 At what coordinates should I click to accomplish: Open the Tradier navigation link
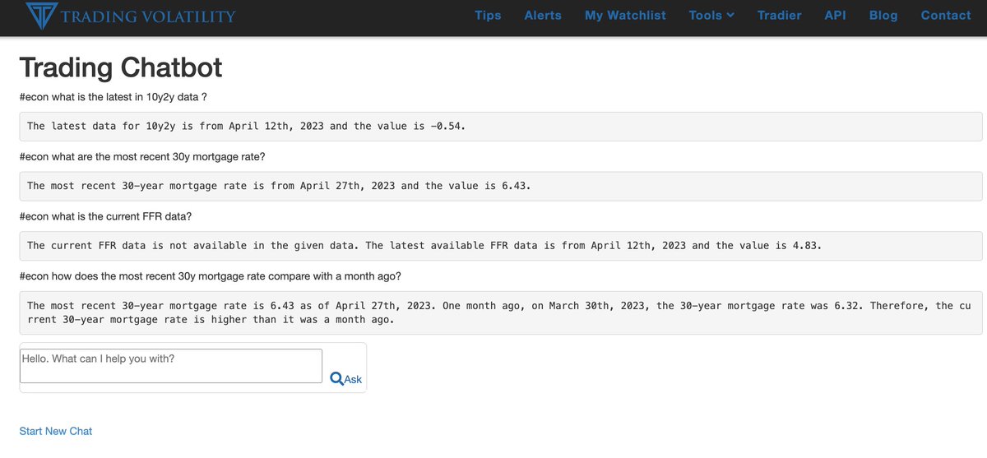(x=779, y=16)
